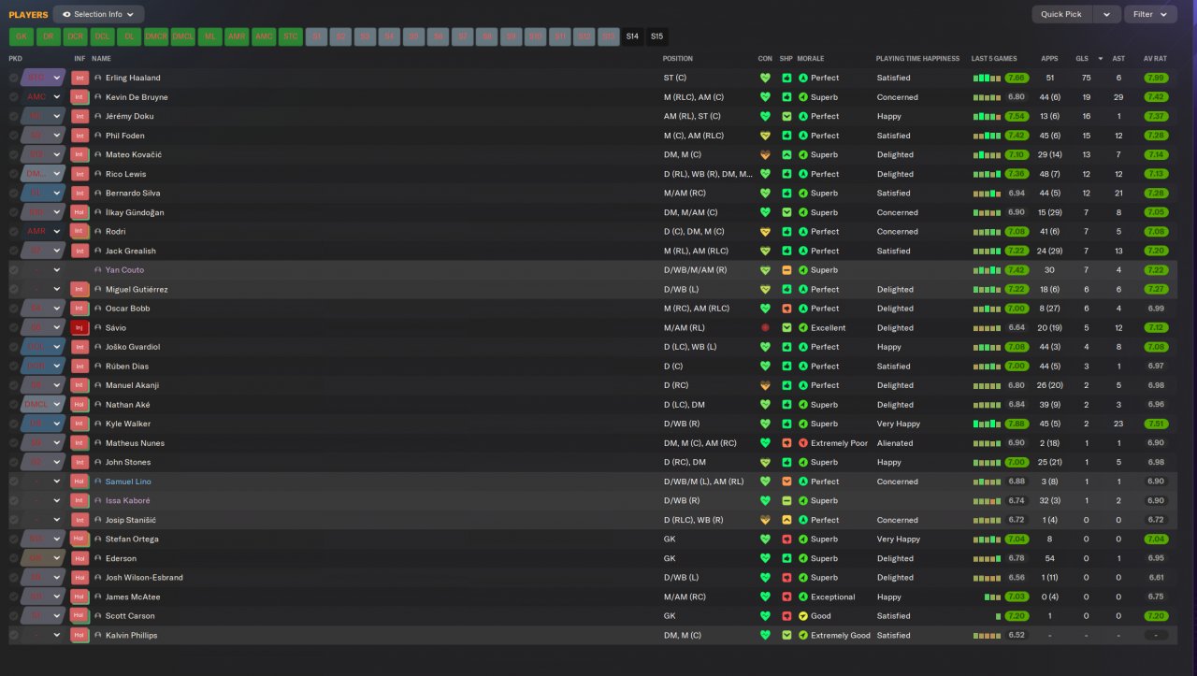Click Haaland's 7.99 average rating badge
Viewport: 1197px width, 676px height.
click(x=1156, y=78)
